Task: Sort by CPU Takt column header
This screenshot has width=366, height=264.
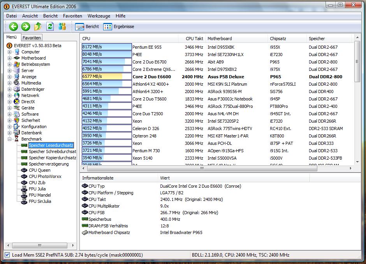Action: click(192, 39)
